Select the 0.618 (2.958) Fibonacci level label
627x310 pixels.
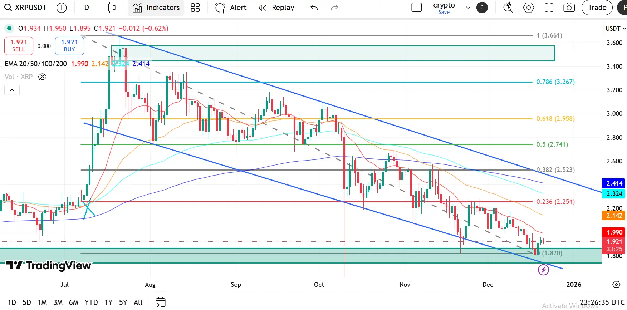555,119
